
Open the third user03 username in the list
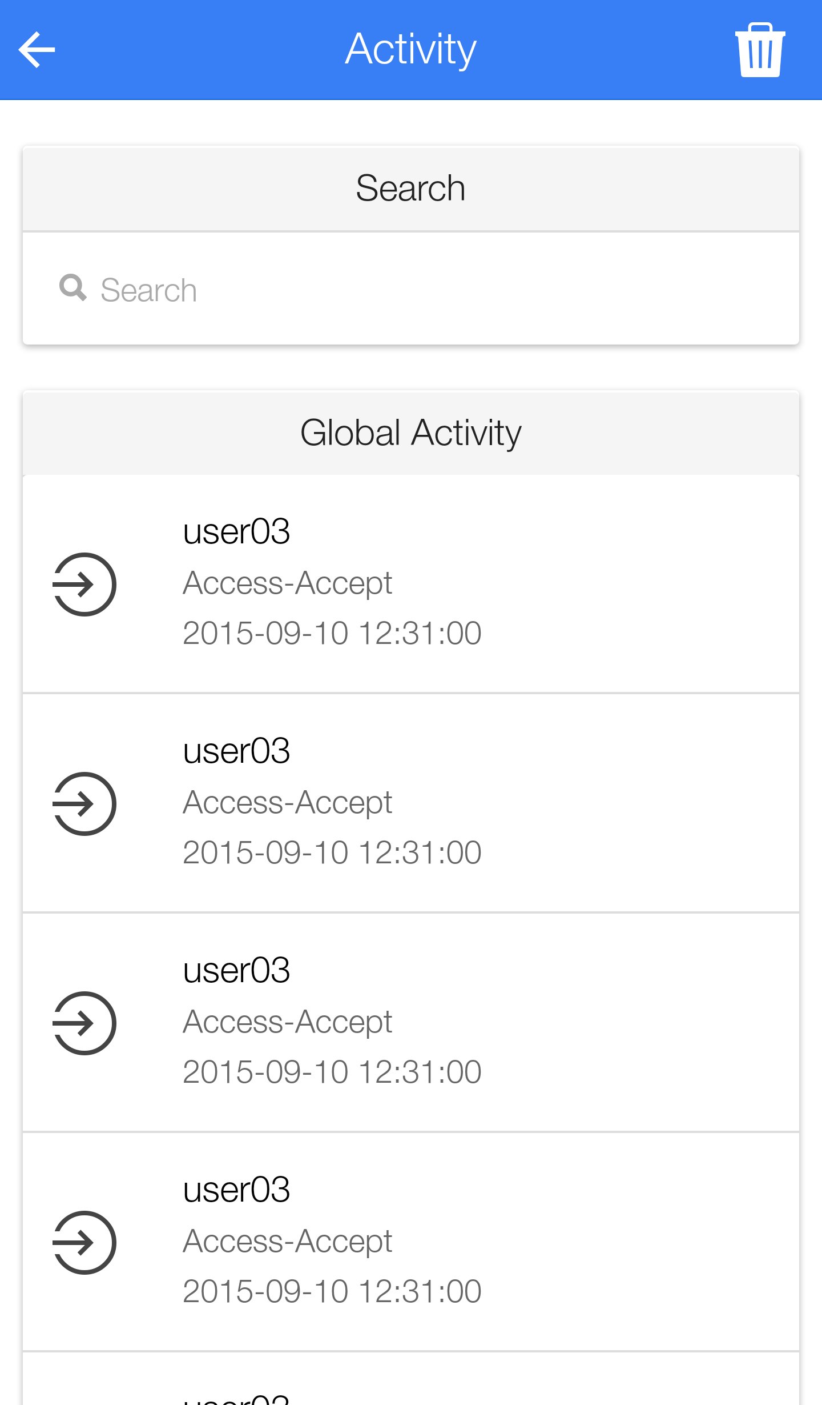click(236, 971)
